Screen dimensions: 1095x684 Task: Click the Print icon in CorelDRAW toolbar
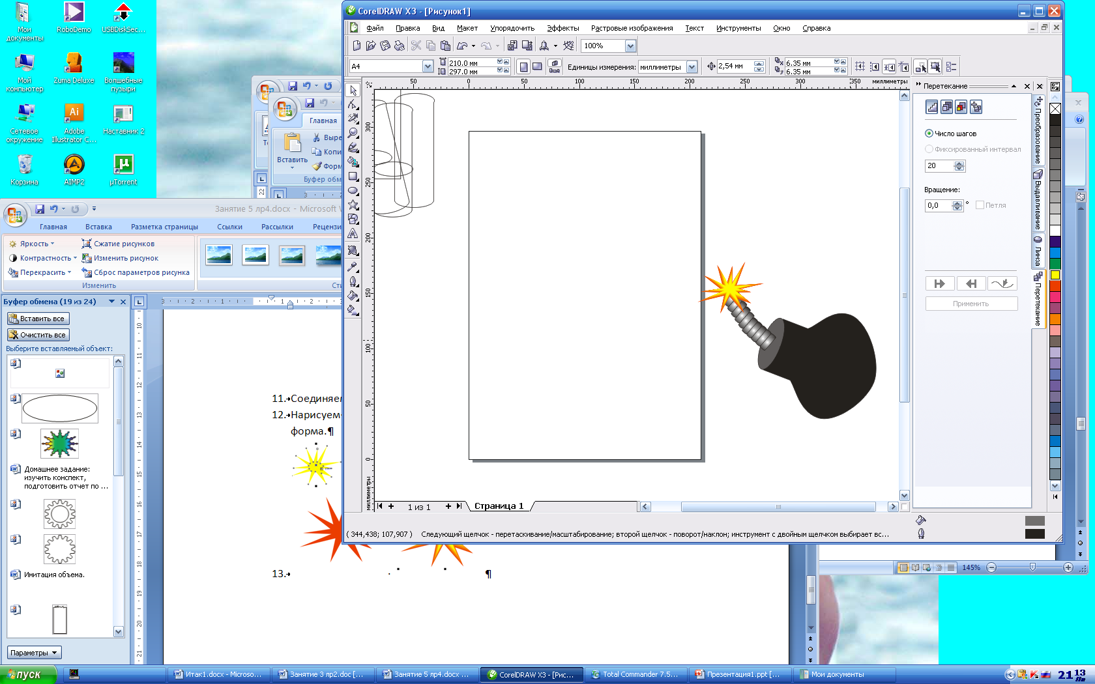[x=400, y=46]
